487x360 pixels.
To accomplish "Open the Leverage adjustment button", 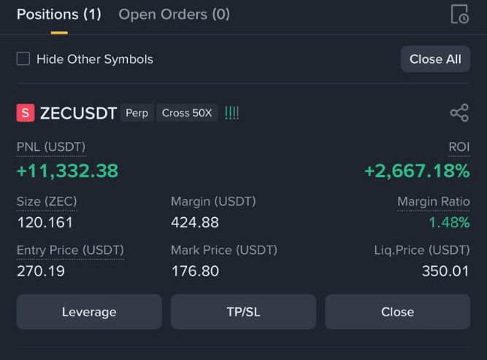I will pos(89,312).
